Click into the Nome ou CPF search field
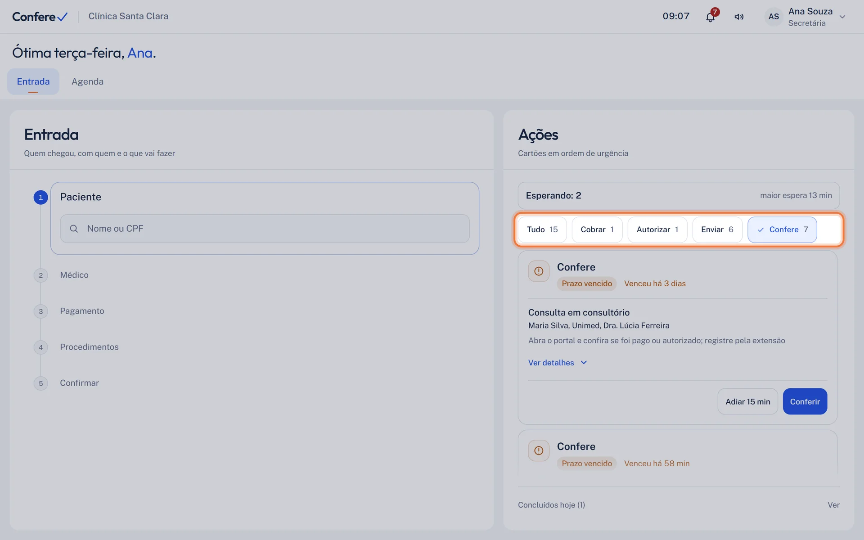Image resolution: width=864 pixels, height=540 pixels. pos(265,229)
